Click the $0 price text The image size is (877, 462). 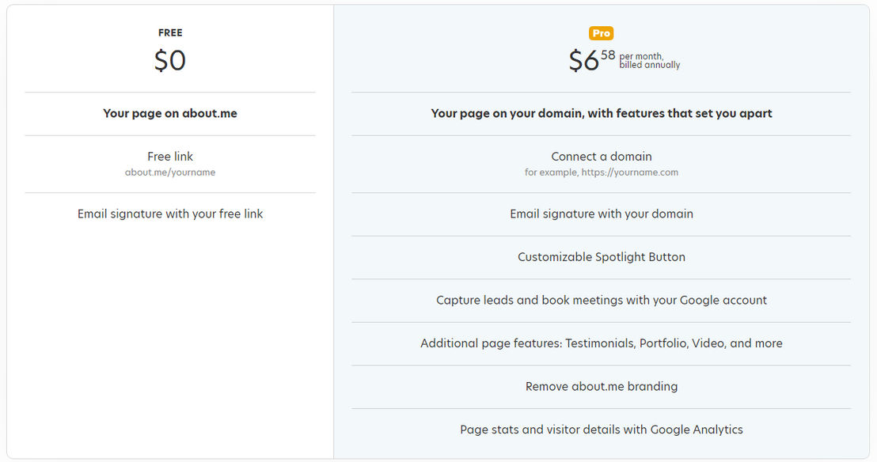tap(170, 60)
